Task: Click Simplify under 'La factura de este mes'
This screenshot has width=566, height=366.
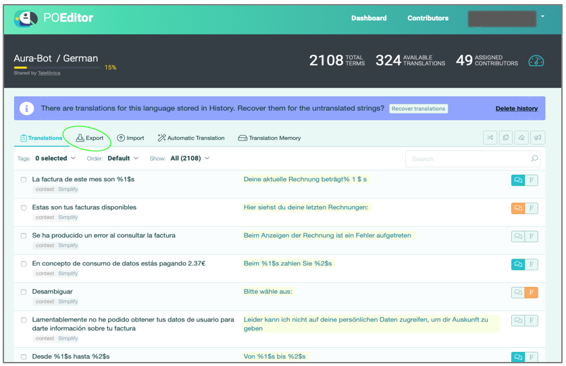Action: coord(68,189)
